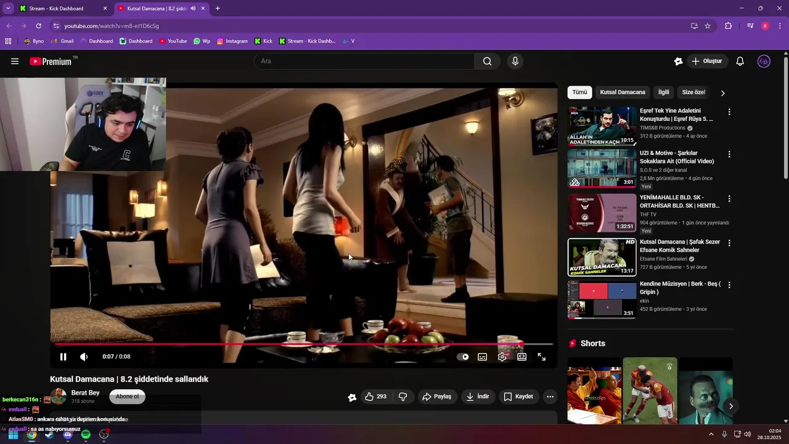Open a new browser tab
Image resolution: width=789 pixels, height=444 pixels.
pyautogui.click(x=218, y=9)
